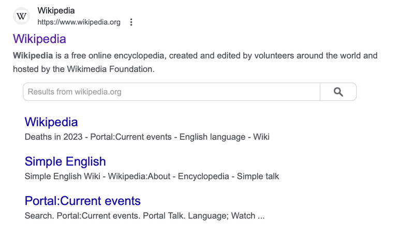Image resolution: width=414 pixels, height=237 pixels.
Task: Open the blue Wikipedia sitelink
Action: (51, 122)
